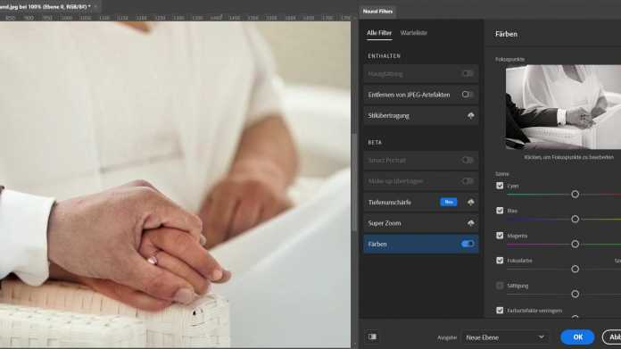Uncheck Farbartefakte verringern checkbox
Viewport: 621px width, 349px height.
500,311
